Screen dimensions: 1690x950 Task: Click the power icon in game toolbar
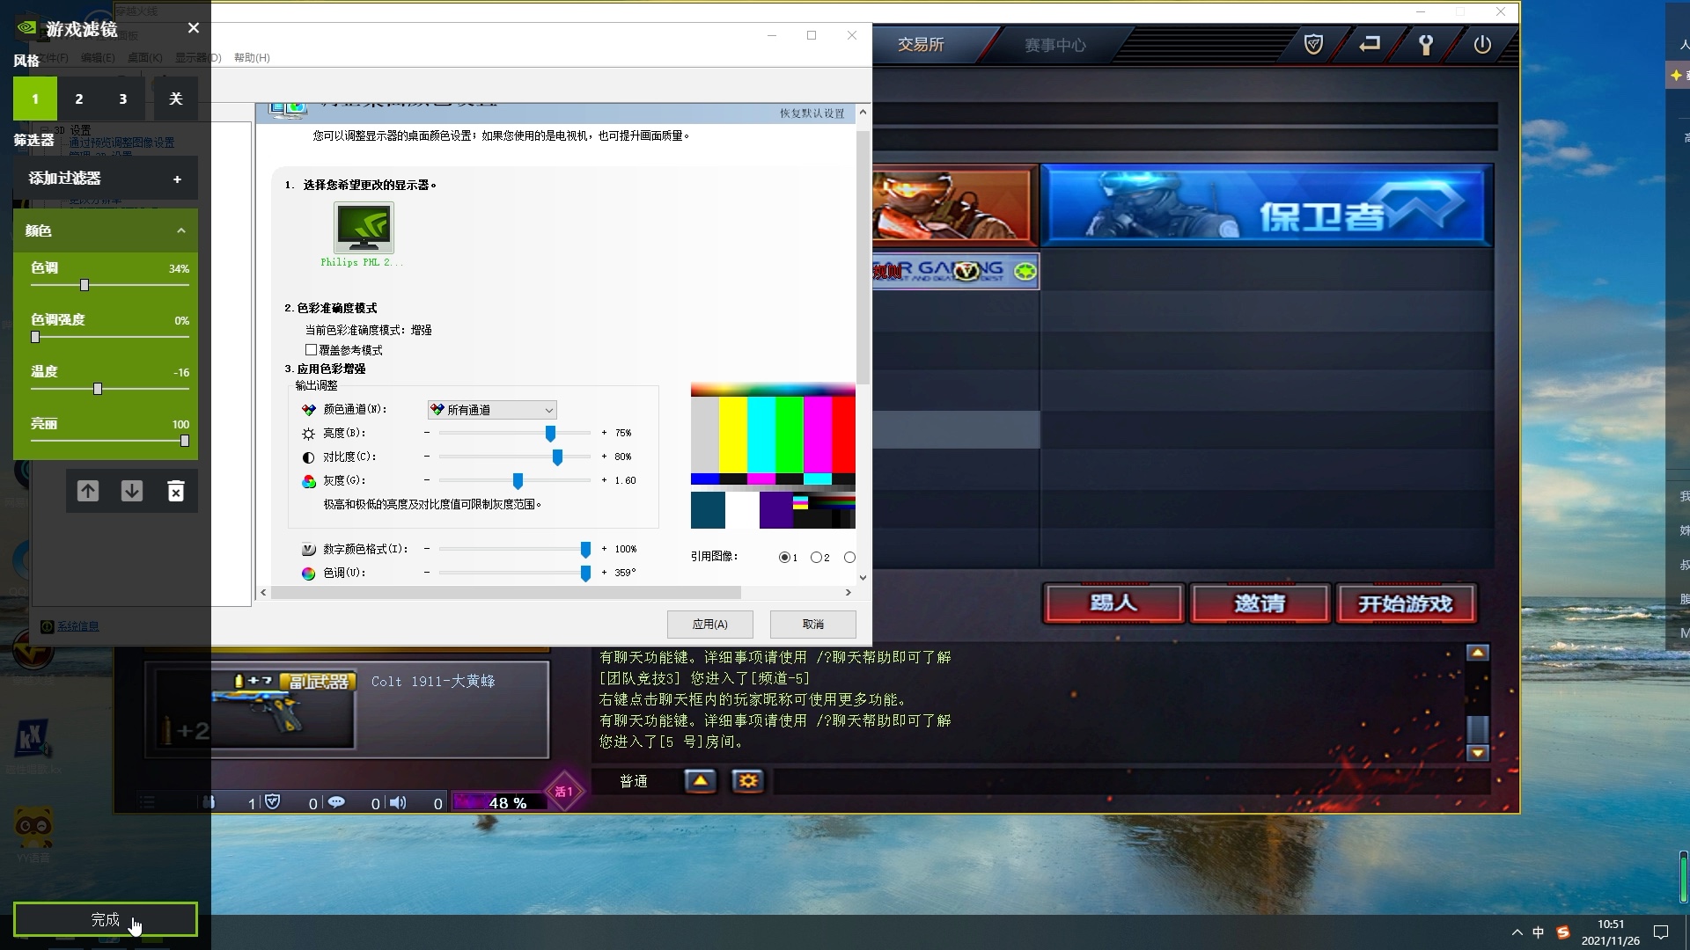(x=1482, y=44)
